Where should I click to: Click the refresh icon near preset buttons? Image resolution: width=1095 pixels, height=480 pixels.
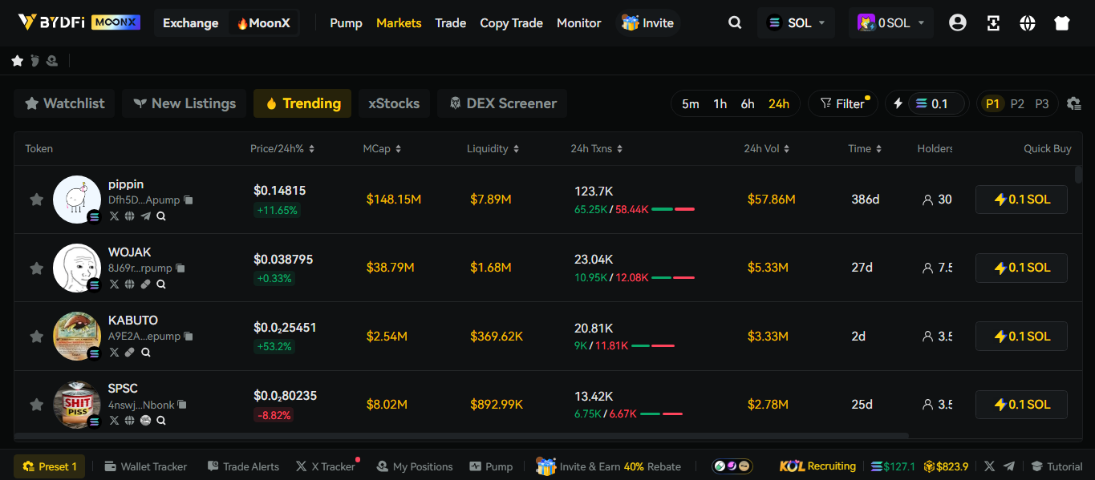pos(1073,103)
